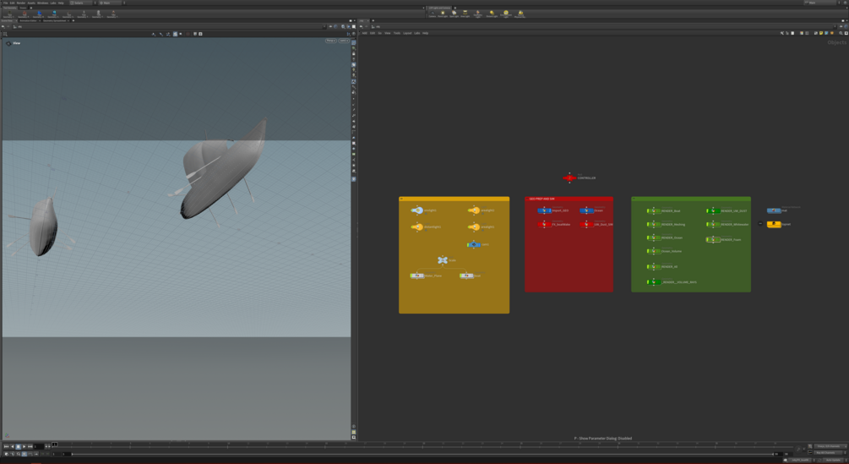Viewport: 849px width, 464px height.
Task: Select the Scale null node
Action: pos(443,259)
